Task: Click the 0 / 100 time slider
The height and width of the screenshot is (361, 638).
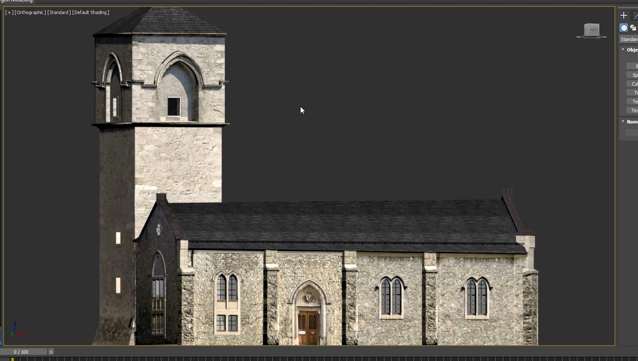Action: pos(23,352)
